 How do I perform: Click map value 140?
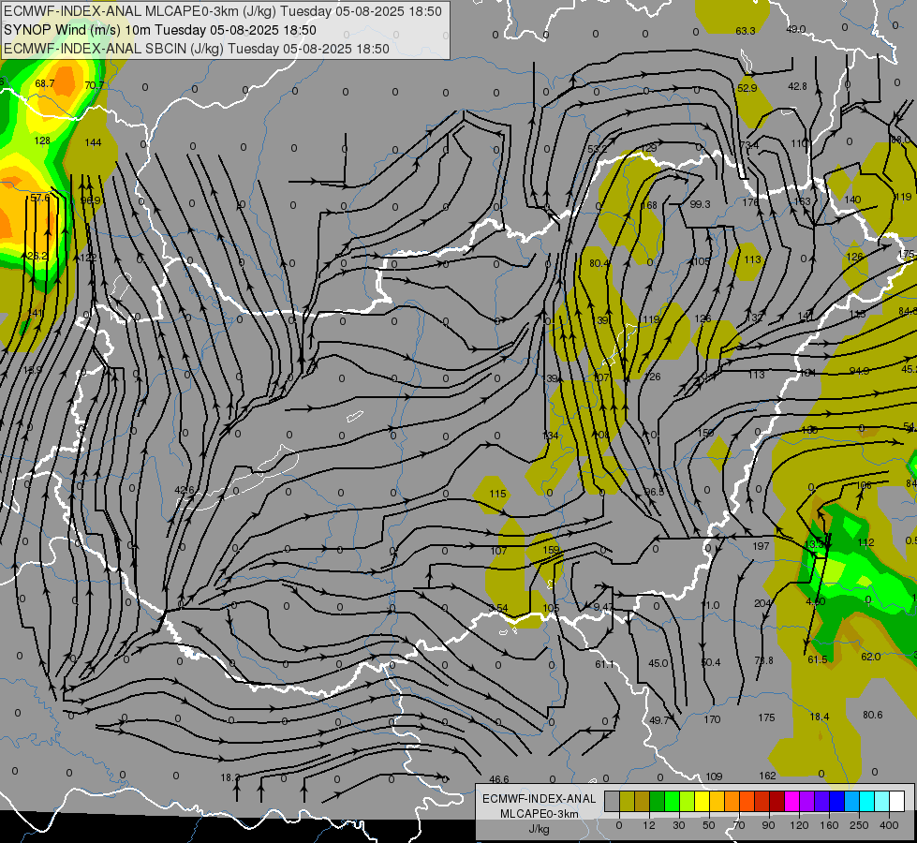pos(852,200)
